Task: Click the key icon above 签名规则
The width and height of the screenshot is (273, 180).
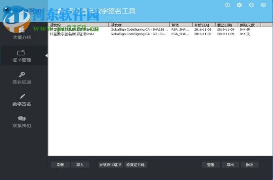Action: tap(22, 75)
